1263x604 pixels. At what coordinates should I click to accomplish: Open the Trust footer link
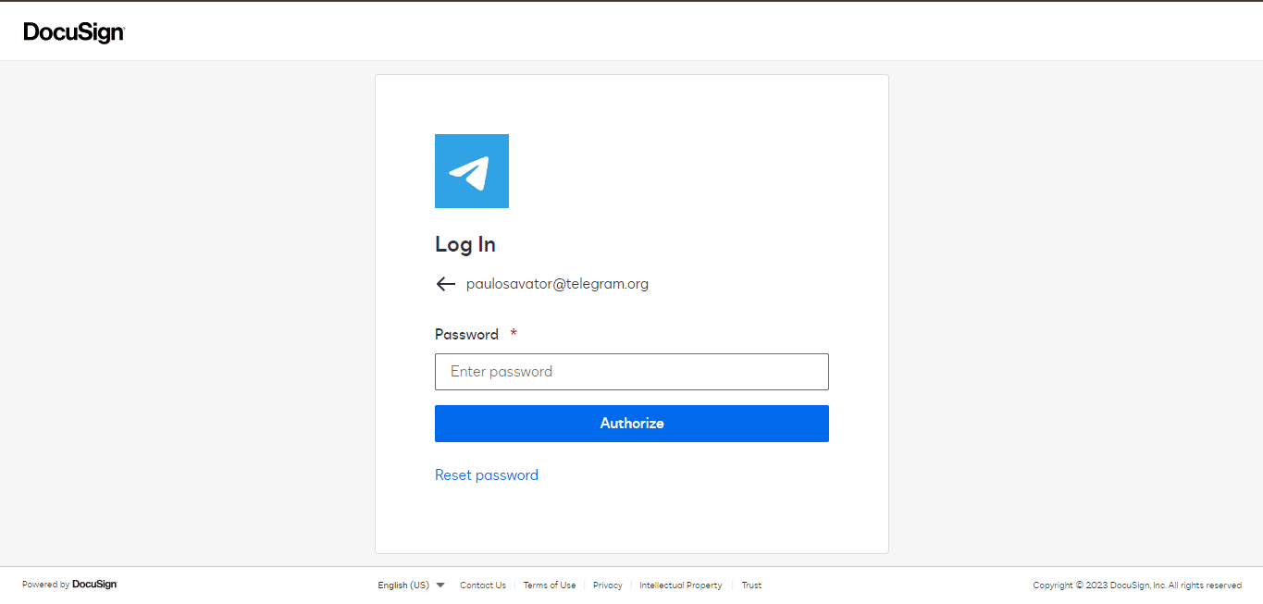(751, 586)
